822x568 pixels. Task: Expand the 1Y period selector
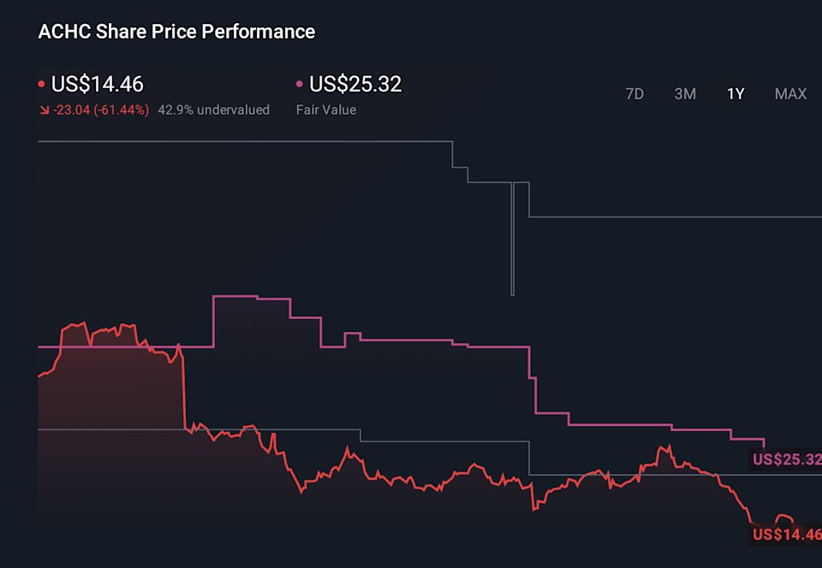coord(735,94)
